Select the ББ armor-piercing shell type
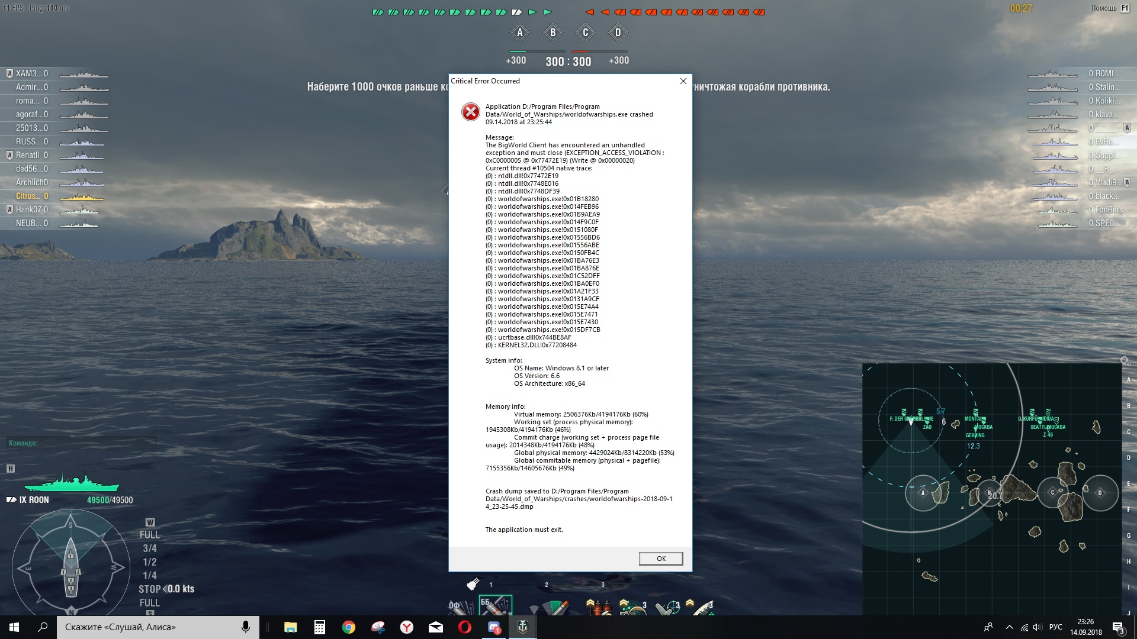1137x639 pixels. point(495,605)
